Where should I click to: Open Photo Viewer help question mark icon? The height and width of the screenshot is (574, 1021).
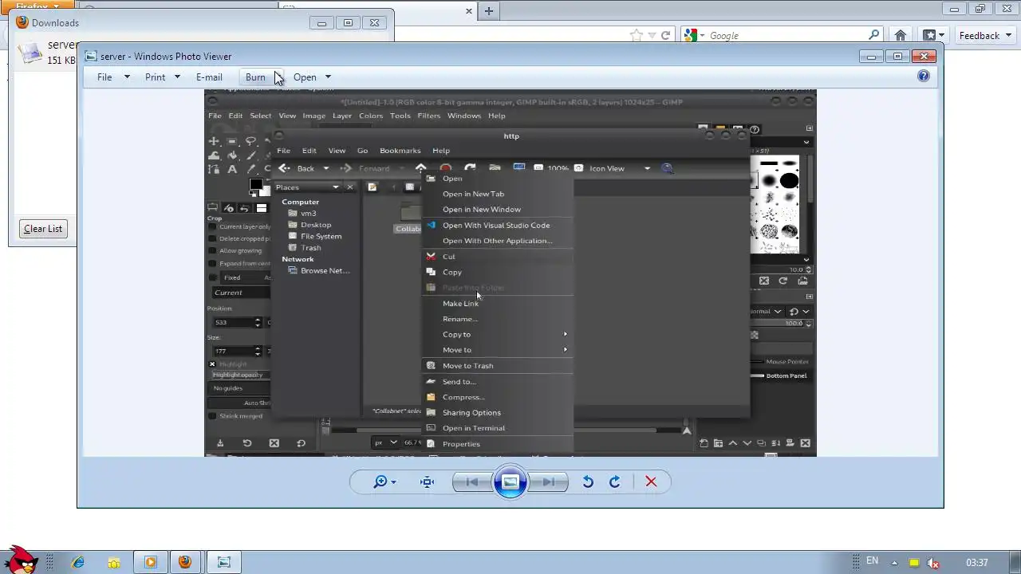[x=924, y=76]
